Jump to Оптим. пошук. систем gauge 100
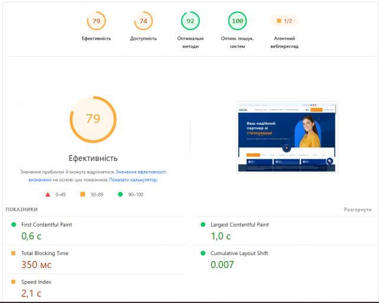Viewport: 379px width, 303px height. tap(237, 21)
